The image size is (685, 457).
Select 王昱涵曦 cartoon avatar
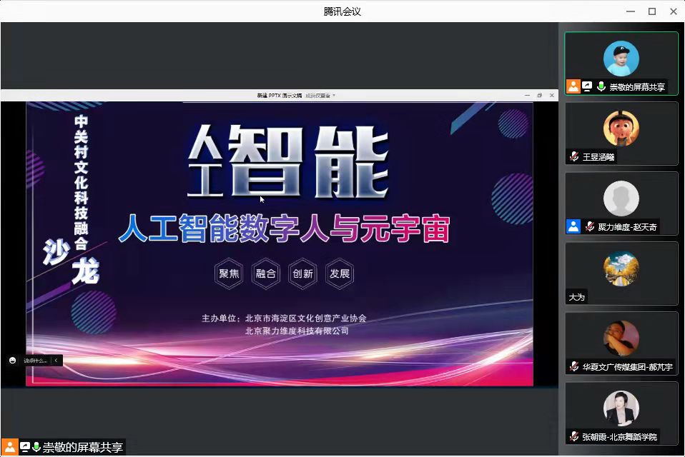coord(621,129)
